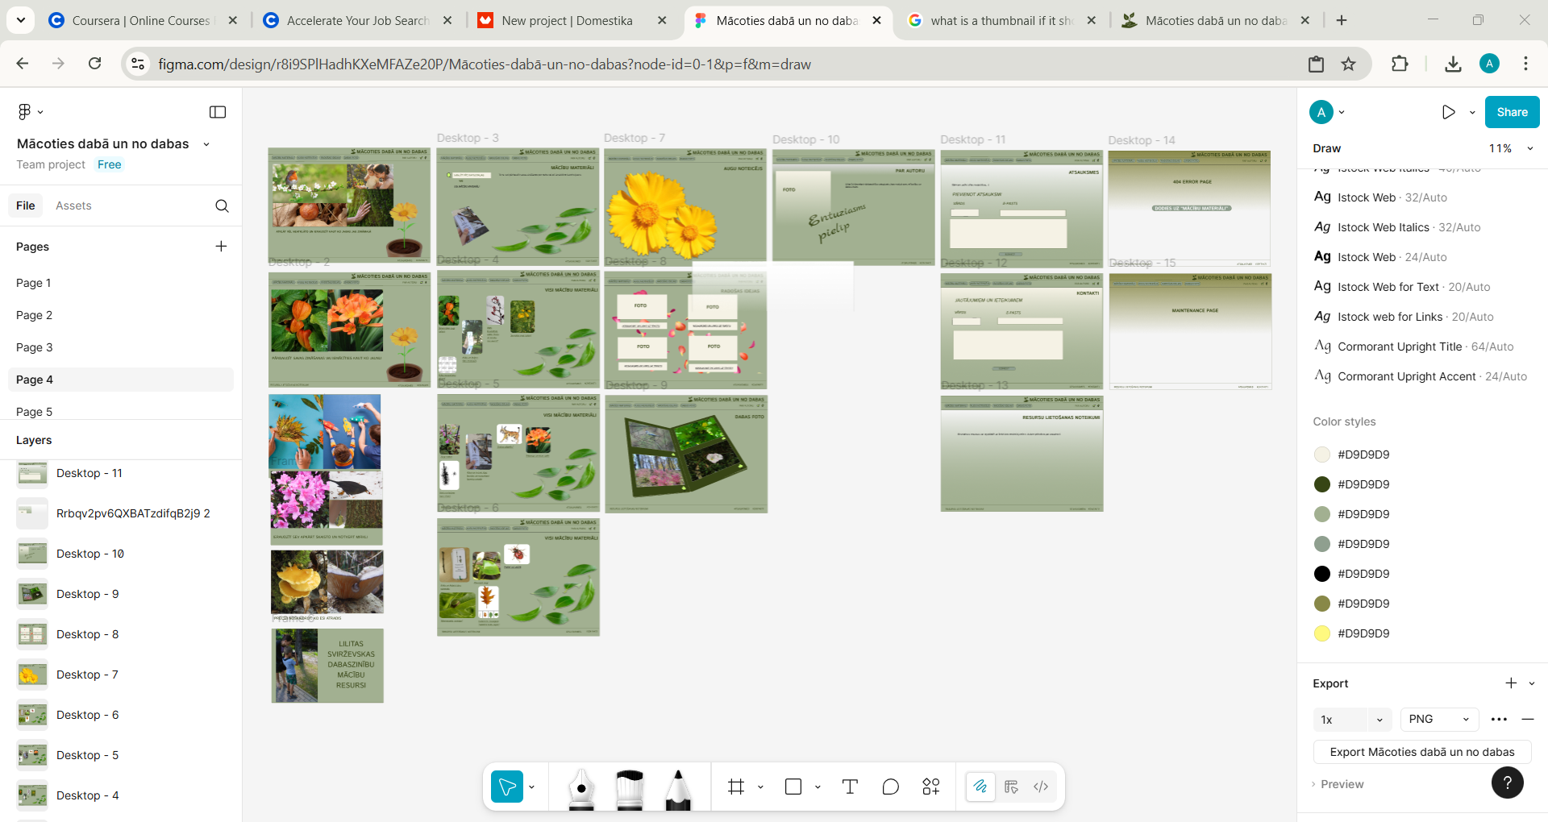This screenshot has height=822, width=1548.
Task: Select the Frame tool
Action: coord(735,787)
